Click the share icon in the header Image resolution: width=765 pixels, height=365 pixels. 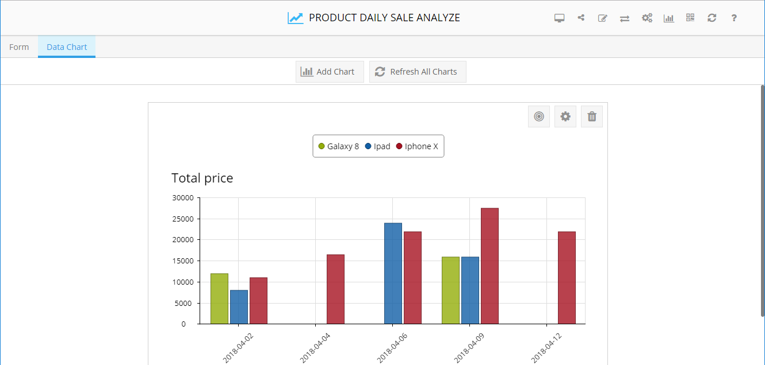581,18
